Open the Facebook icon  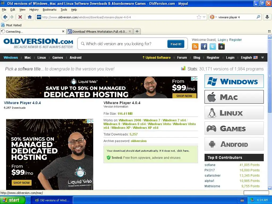(x=204, y=46)
